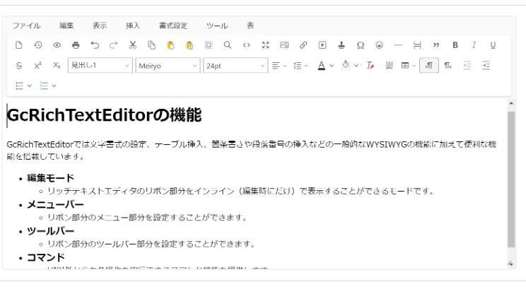
Task: Toggle Italic formatting
Action: (x=474, y=45)
